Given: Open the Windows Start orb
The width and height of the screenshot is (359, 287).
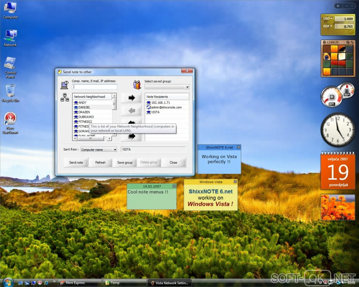Looking at the screenshot, I should tap(8, 282).
